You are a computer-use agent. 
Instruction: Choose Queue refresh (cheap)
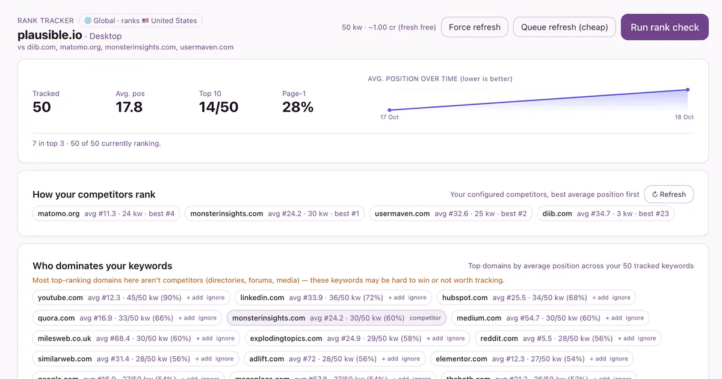(564, 27)
